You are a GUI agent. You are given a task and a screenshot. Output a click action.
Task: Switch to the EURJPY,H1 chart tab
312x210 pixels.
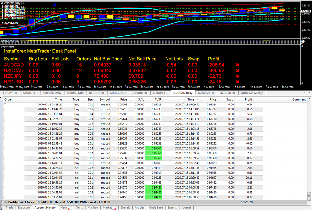click(10, 93)
